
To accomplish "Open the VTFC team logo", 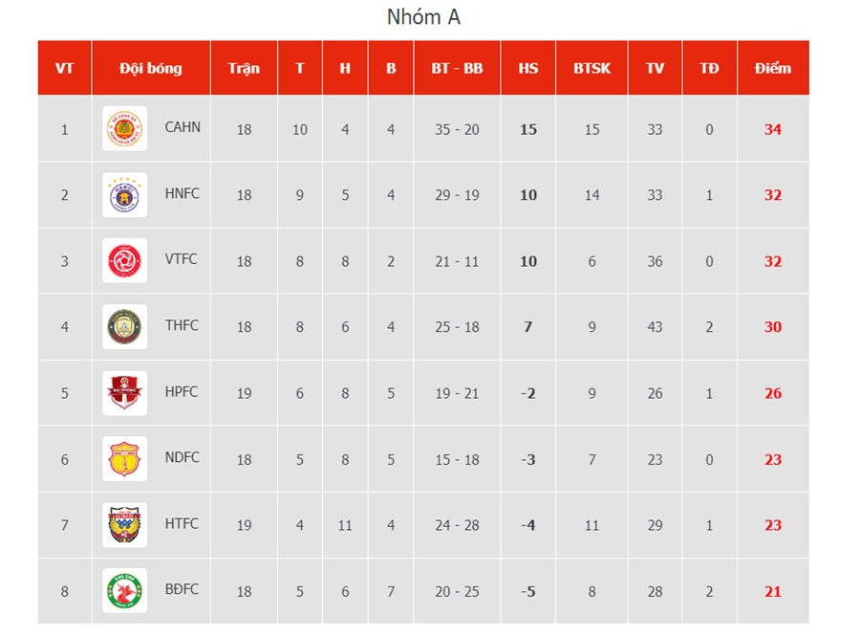I will (x=125, y=261).
